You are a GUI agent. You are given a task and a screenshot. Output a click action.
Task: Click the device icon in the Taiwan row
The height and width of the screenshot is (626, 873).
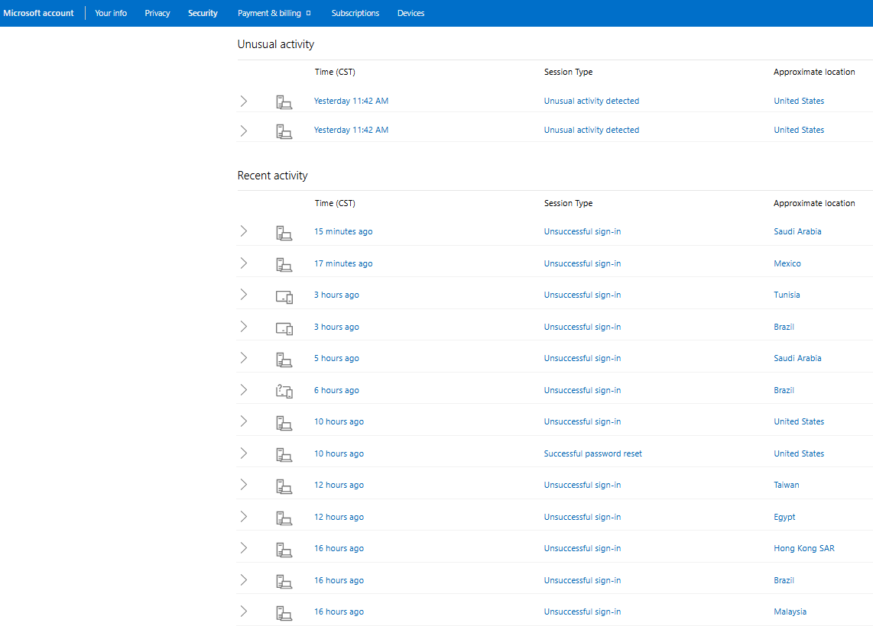tap(284, 486)
